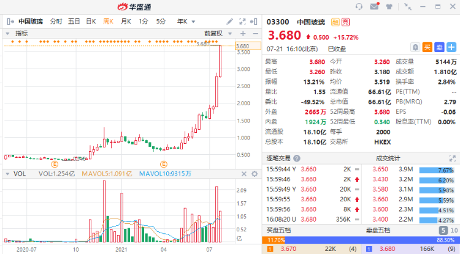Click the orange 买 buy button

[x=427, y=47]
